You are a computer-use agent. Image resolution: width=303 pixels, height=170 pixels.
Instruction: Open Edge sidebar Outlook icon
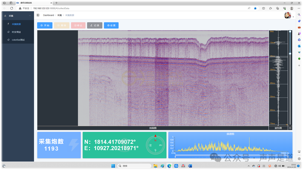tap(299, 46)
